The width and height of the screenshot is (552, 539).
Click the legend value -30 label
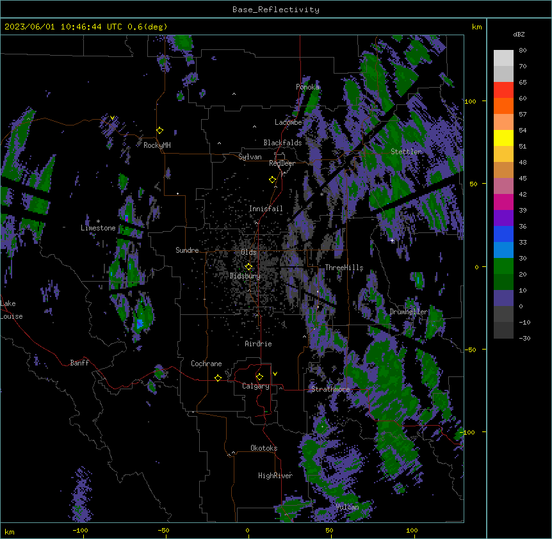tap(524, 338)
